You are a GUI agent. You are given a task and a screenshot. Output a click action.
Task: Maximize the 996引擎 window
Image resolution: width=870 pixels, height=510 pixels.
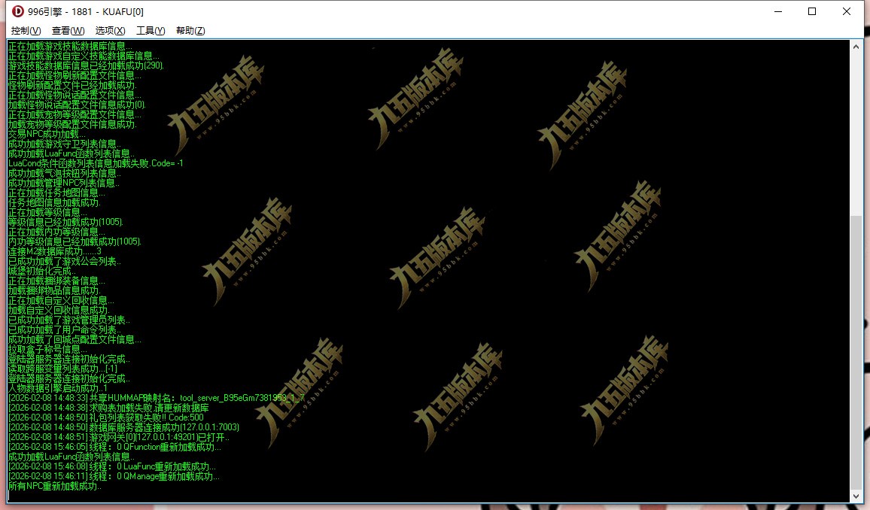pyautogui.click(x=812, y=11)
